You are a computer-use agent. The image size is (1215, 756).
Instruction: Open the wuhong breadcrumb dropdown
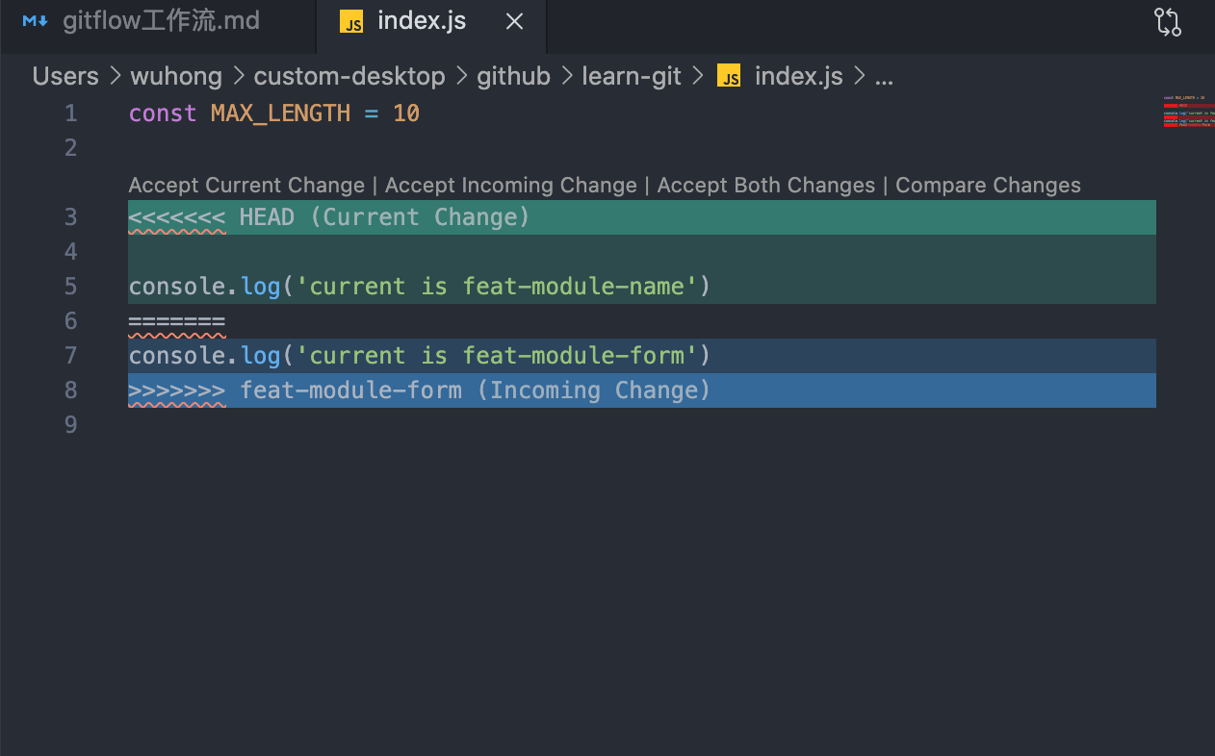click(176, 77)
